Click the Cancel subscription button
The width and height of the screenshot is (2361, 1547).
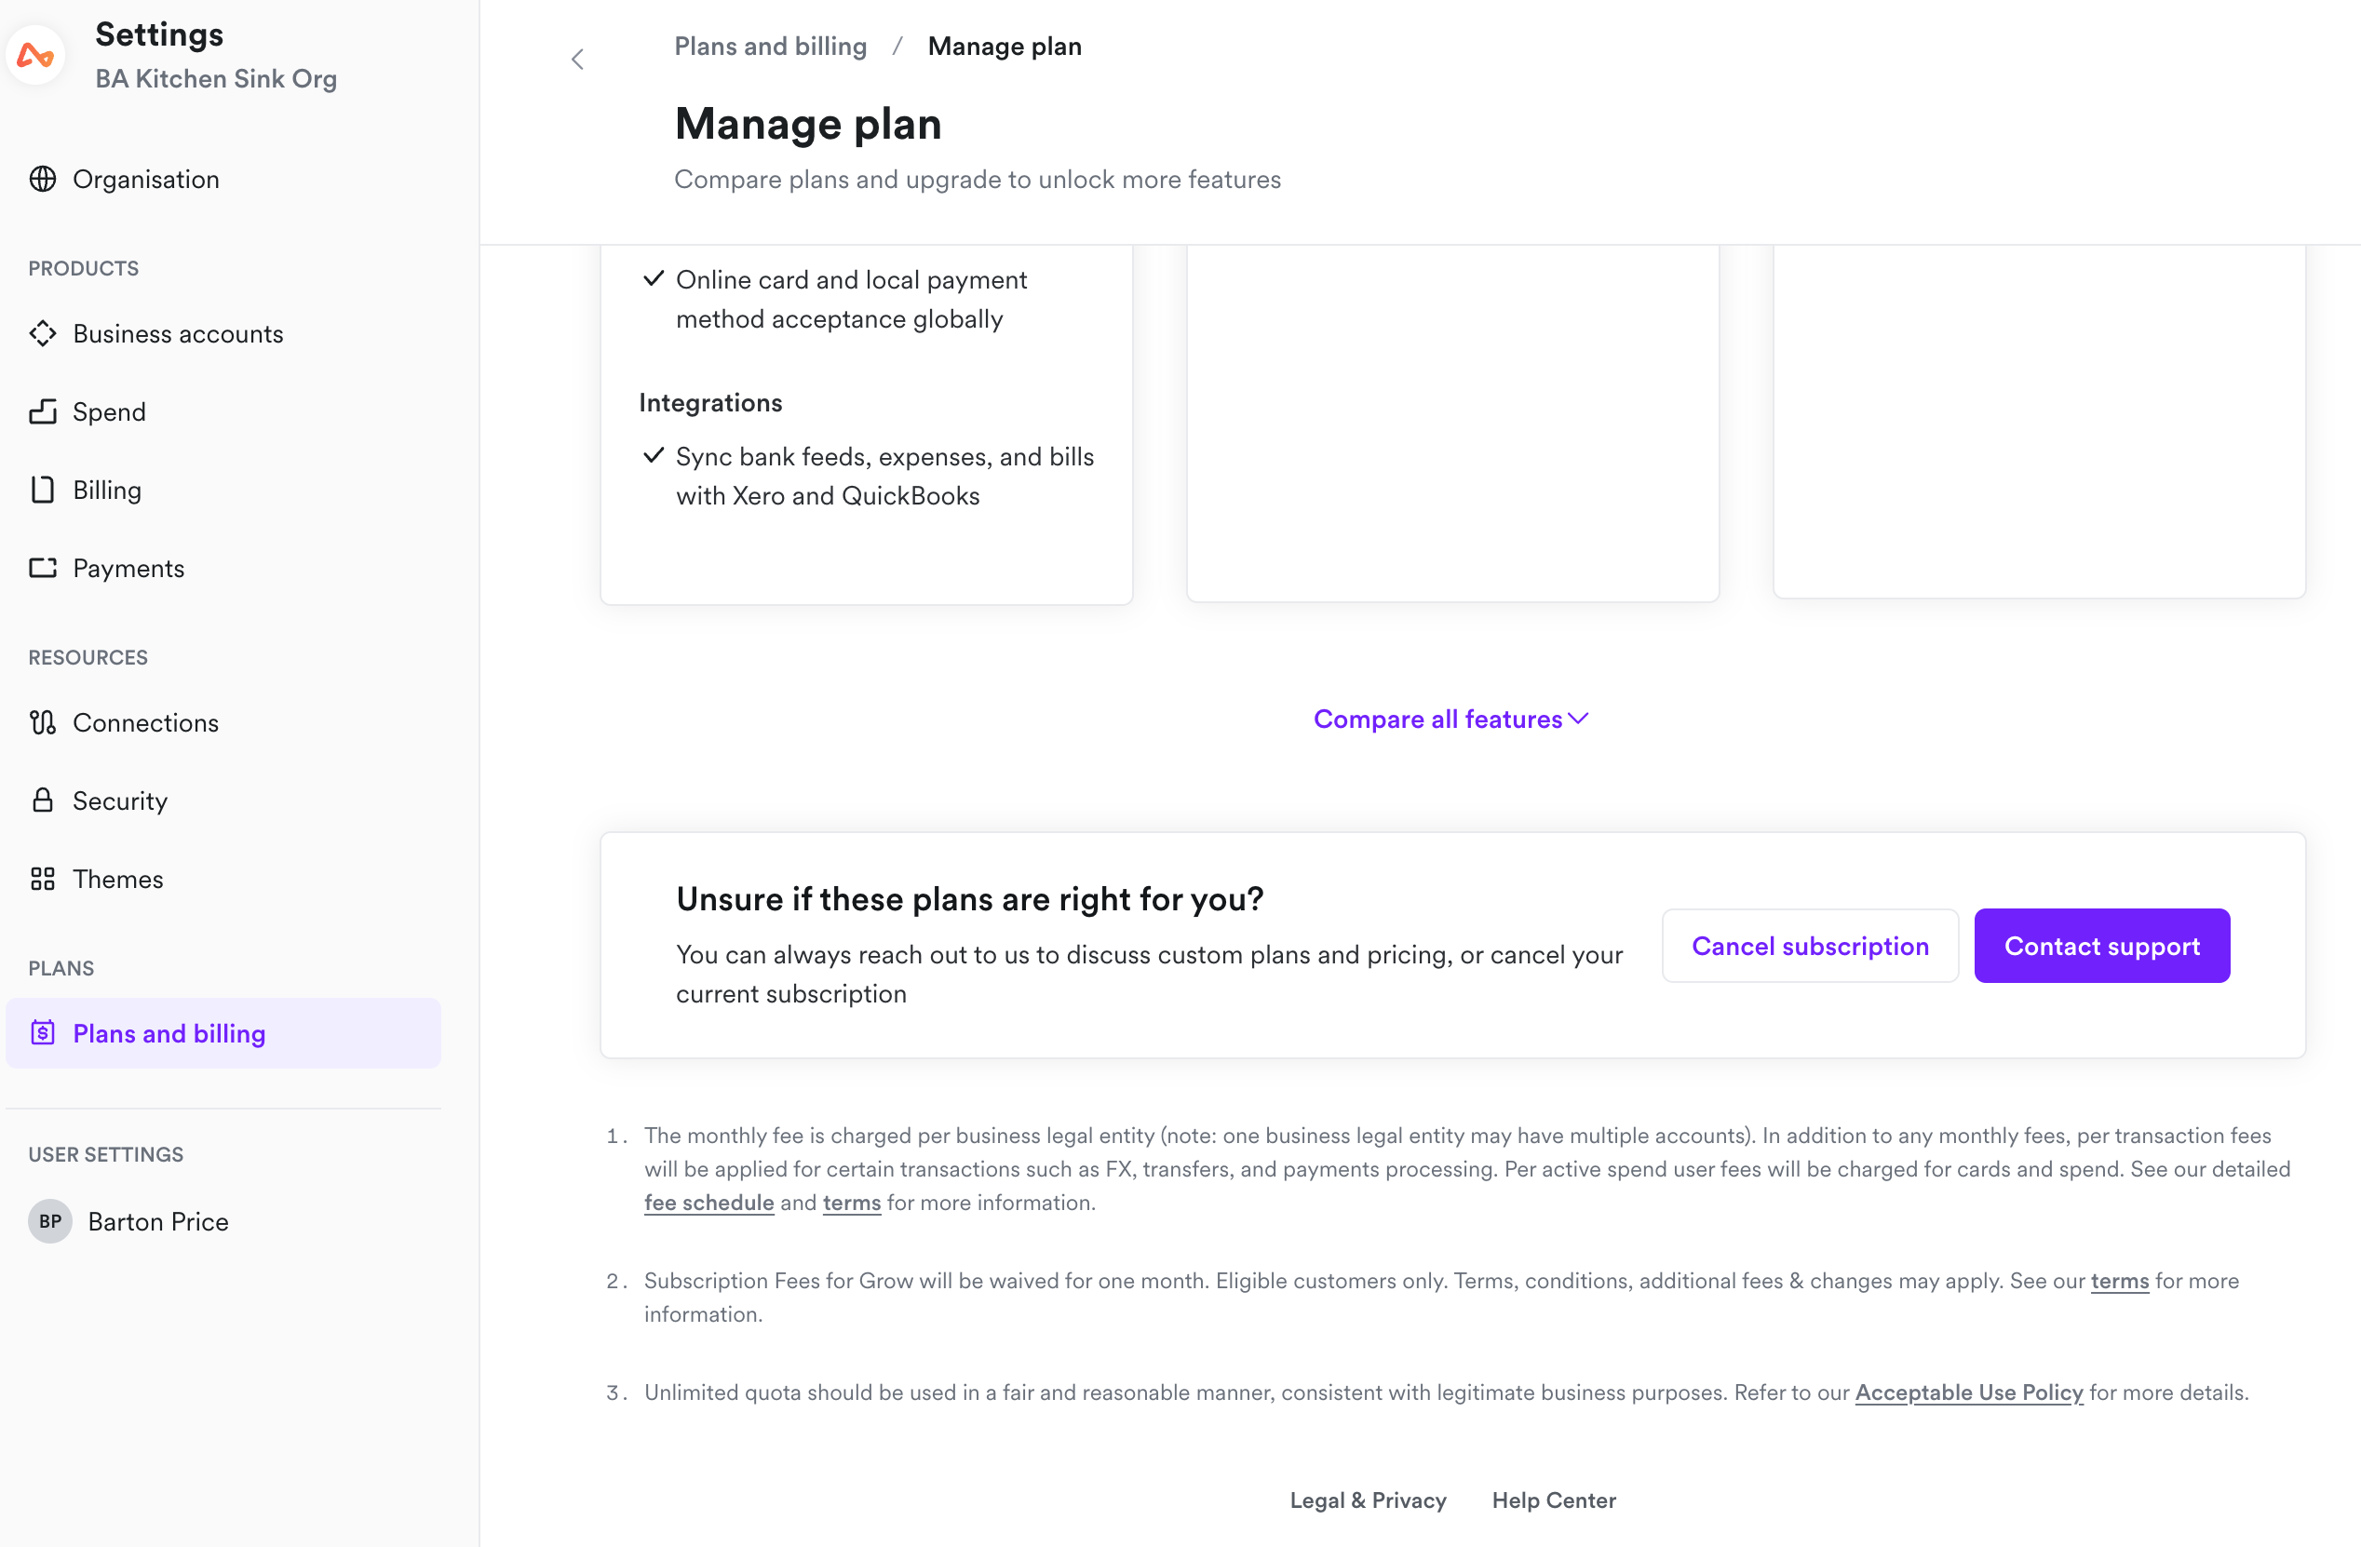point(1810,945)
